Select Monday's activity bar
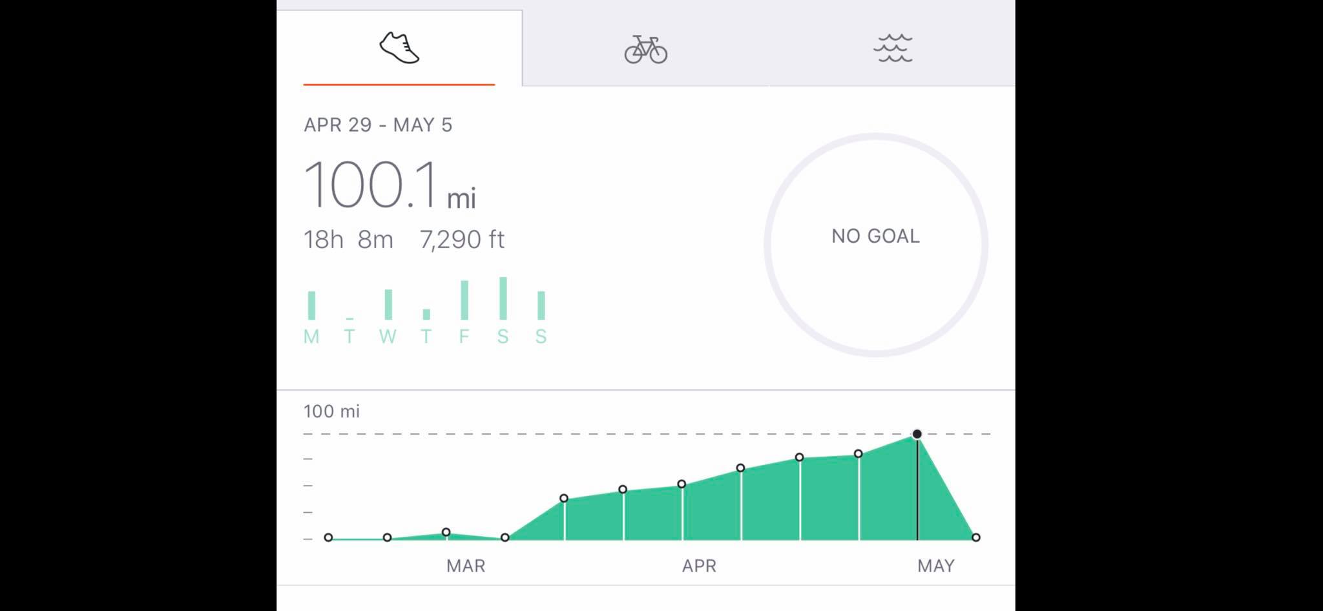The image size is (1323, 611). tap(311, 305)
